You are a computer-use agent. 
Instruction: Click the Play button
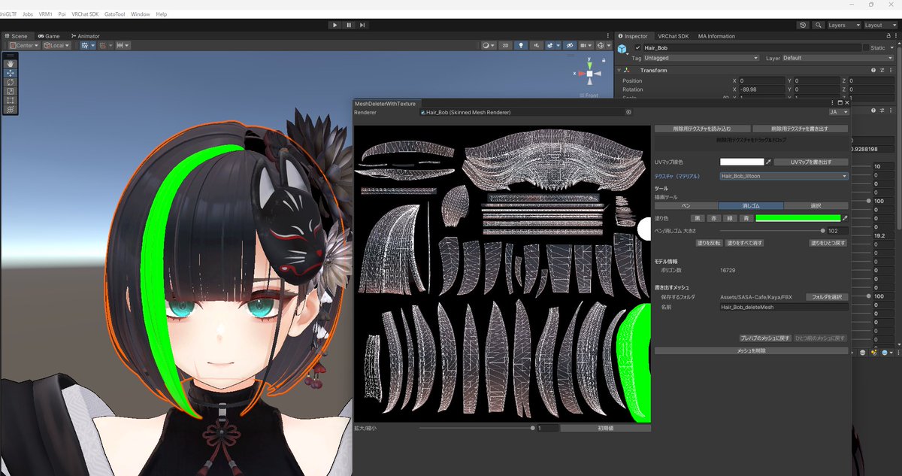pyautogui.click(x=335, y=25)
